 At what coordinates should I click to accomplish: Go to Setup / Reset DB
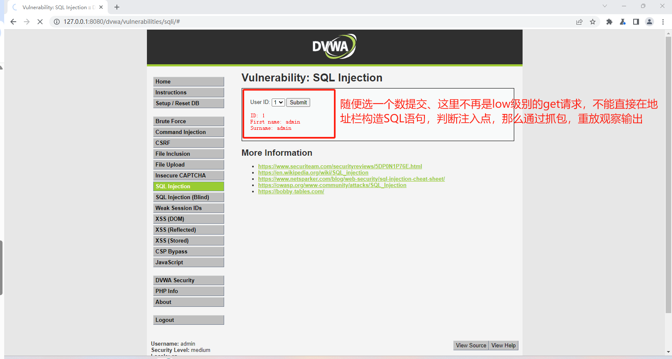189,103
